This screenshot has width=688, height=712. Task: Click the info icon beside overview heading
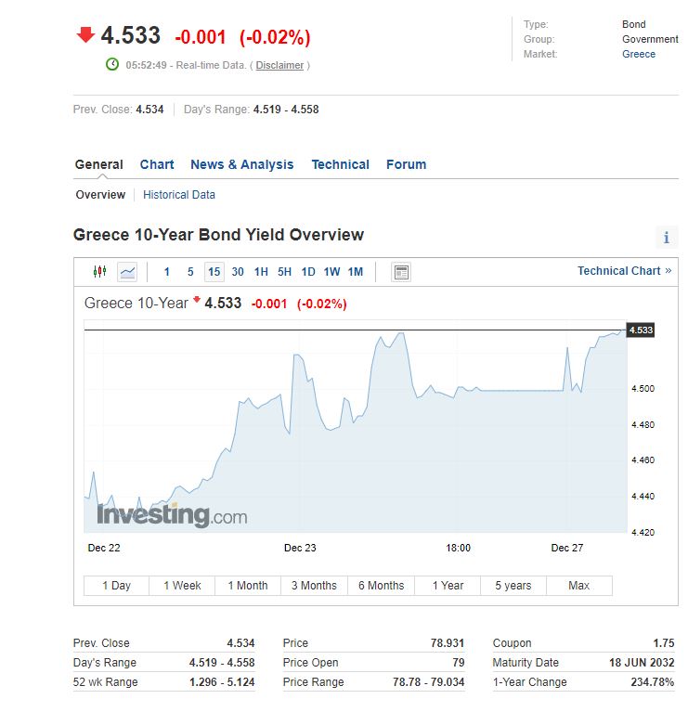666,238
